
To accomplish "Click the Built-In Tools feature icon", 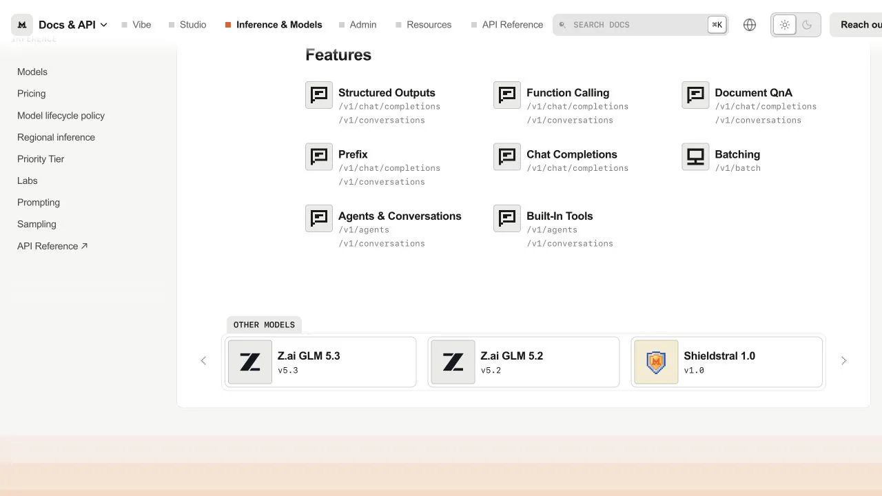I will (x=507, y=218).
